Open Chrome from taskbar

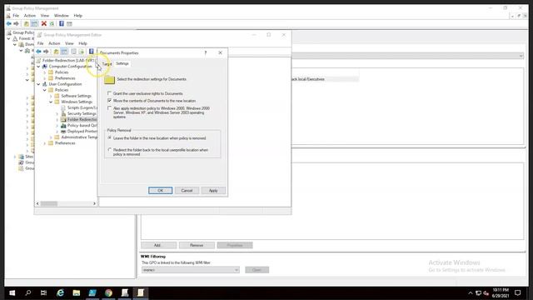coord(108,292)
